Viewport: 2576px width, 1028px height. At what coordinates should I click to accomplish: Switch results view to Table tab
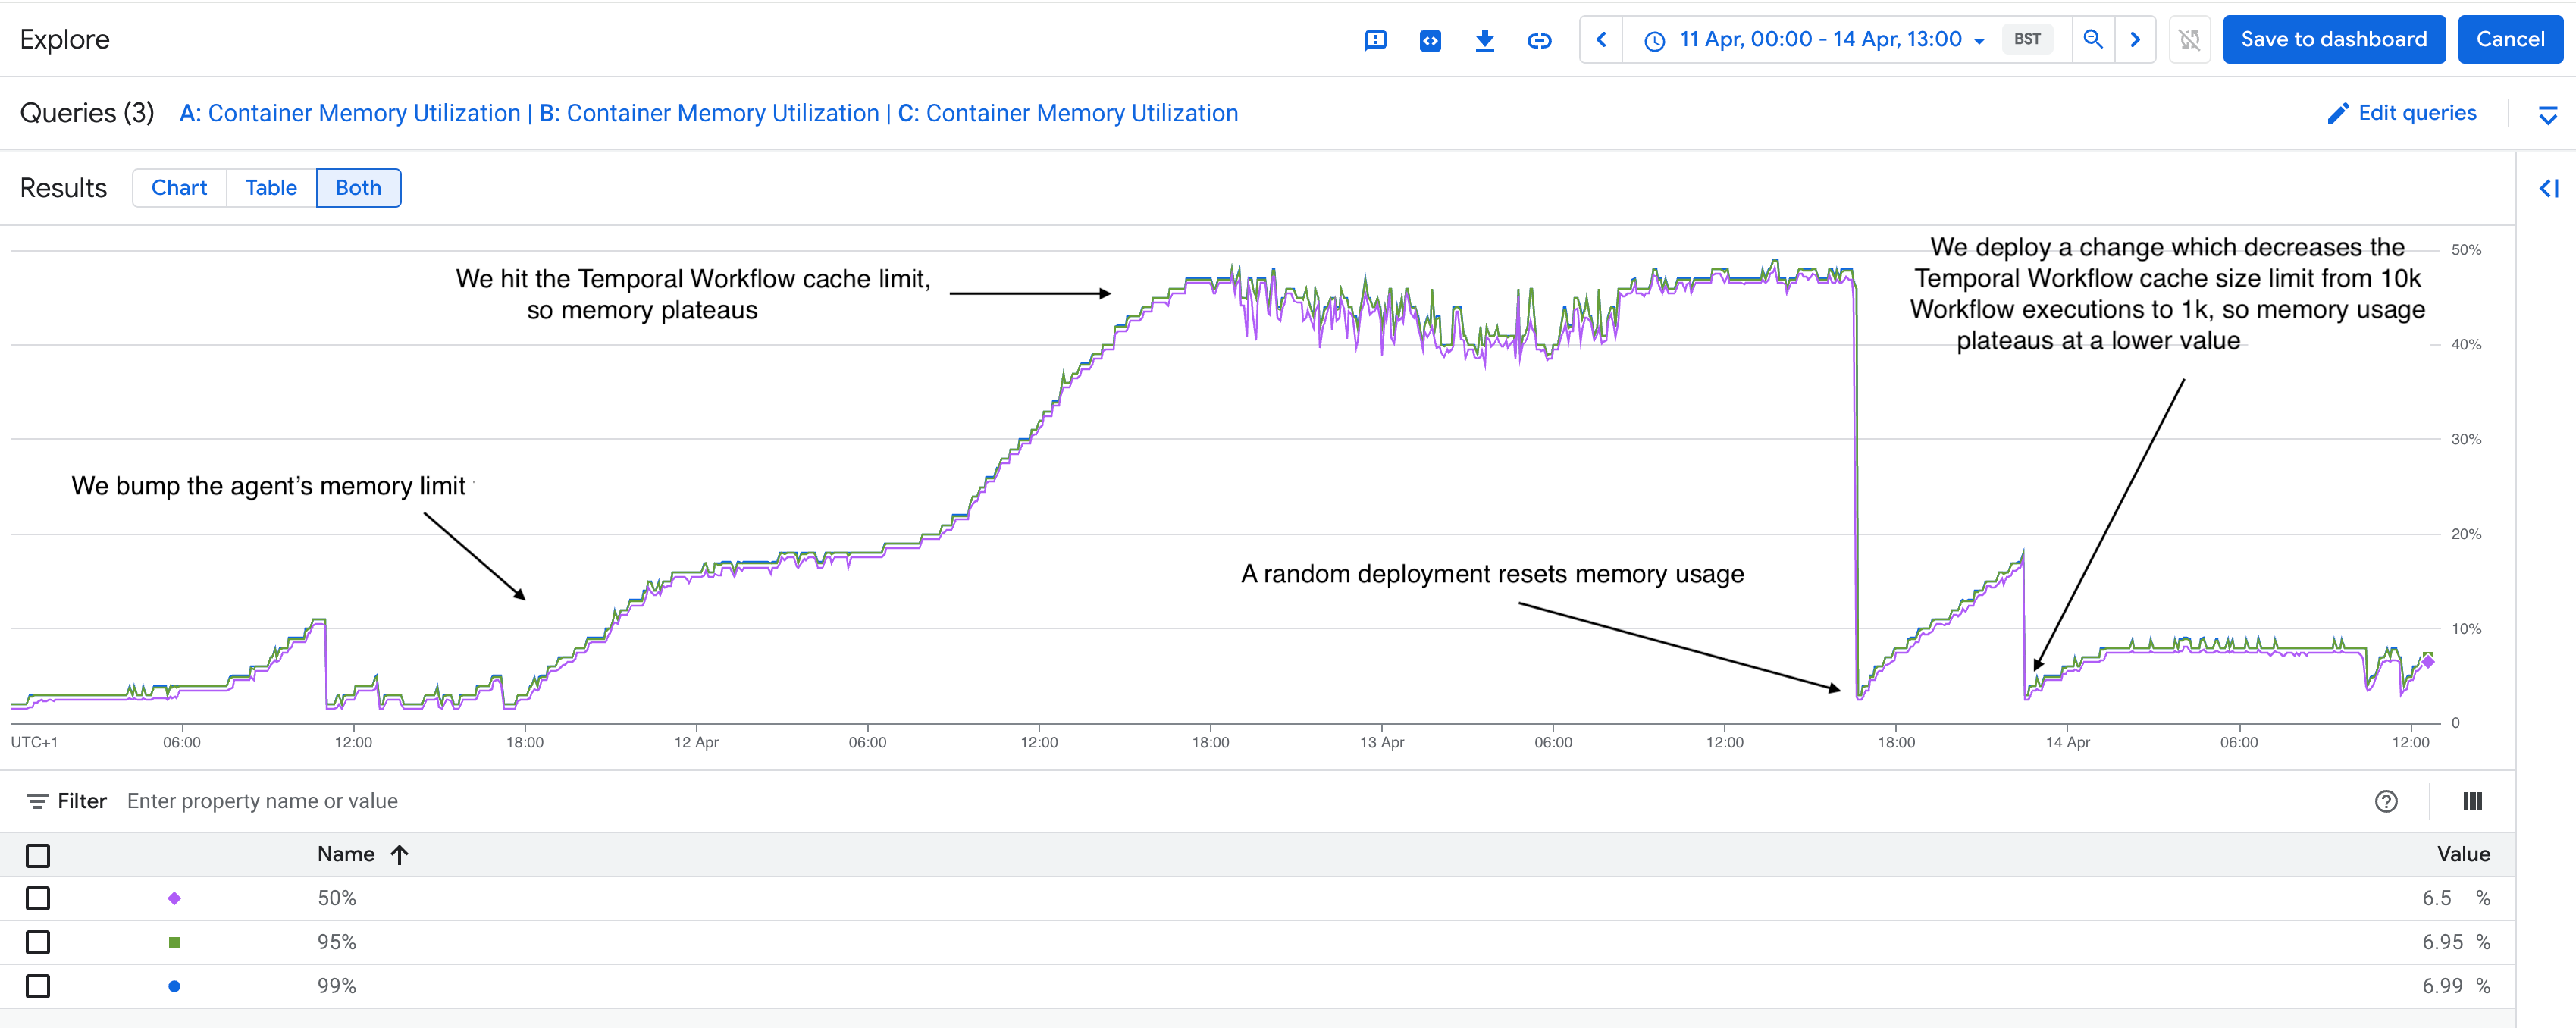[271, 188]
